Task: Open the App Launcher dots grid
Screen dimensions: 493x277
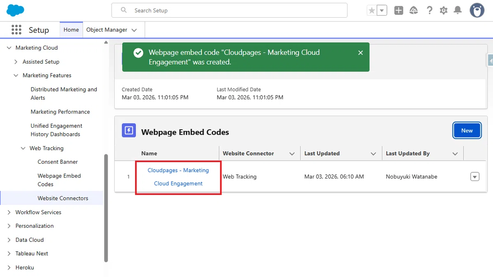Action: (16, 30)
